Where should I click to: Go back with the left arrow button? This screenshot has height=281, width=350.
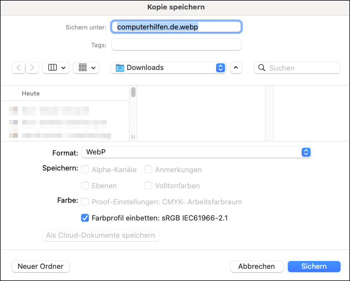coord(18,68)
